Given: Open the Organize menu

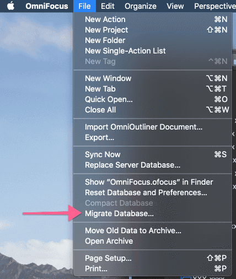Looking at the screenshot, I should coord(141,6).
